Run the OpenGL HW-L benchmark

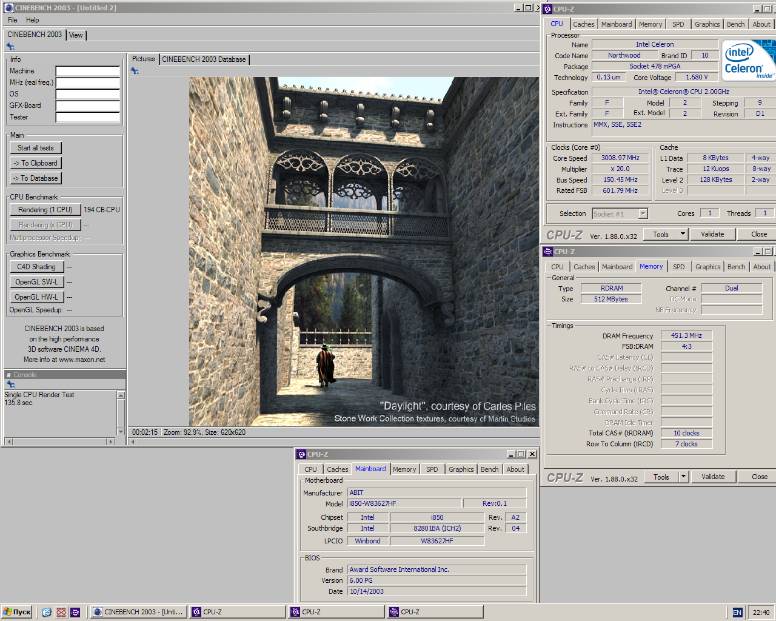point(36,297)
